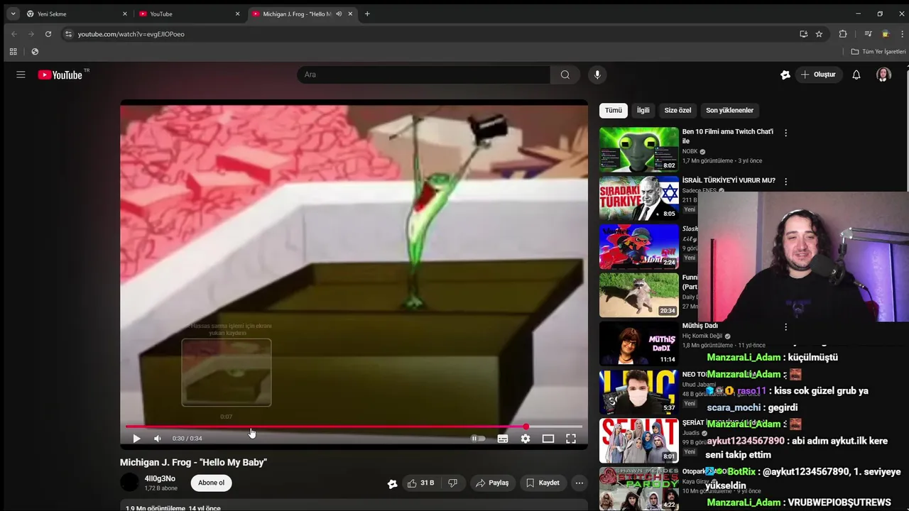Screen dimensions: 909x511
Task: Subscribe with the Abone ol button
Action: (211, 483)
